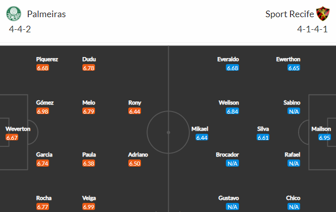
Task: Click Welison's 6.84 rating badge
Action: [232, 111]
